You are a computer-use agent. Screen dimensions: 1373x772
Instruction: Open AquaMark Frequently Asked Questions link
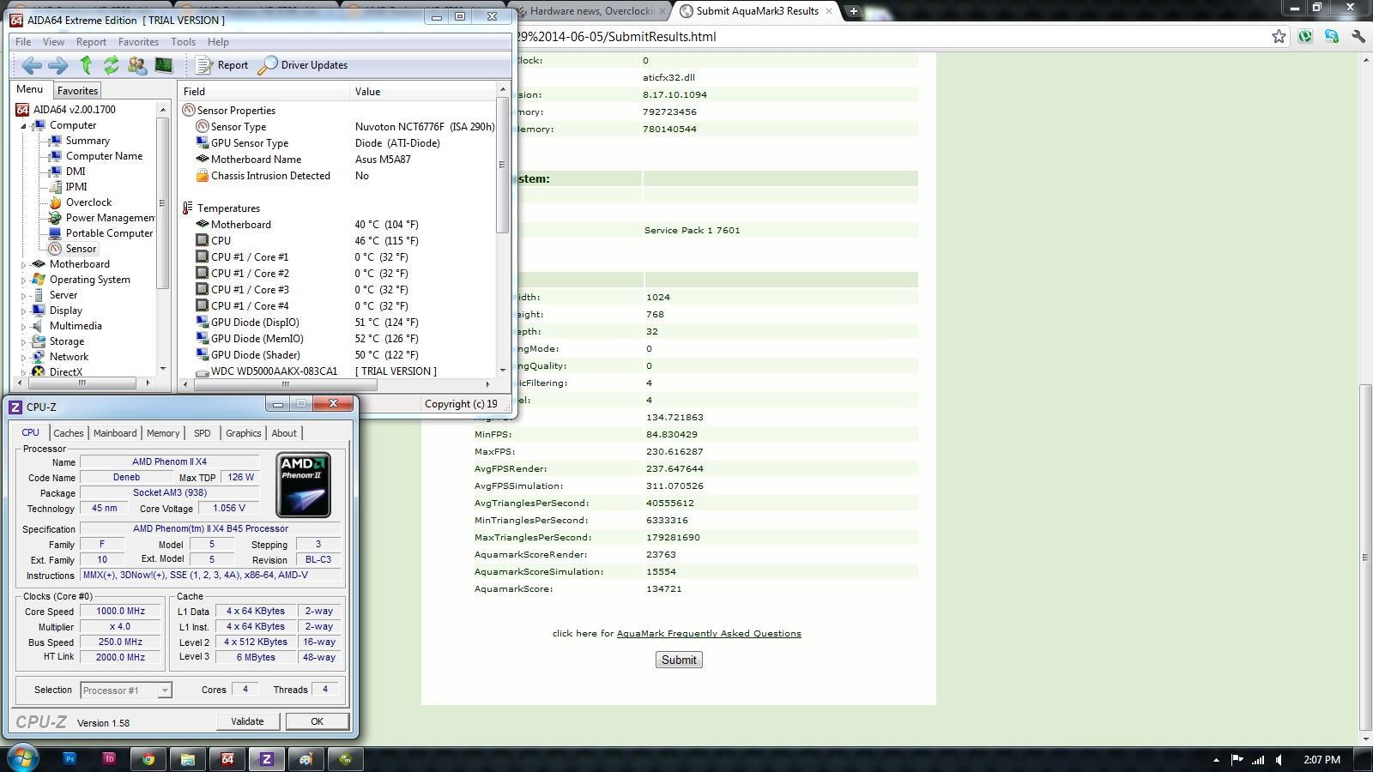click(709, 634)
